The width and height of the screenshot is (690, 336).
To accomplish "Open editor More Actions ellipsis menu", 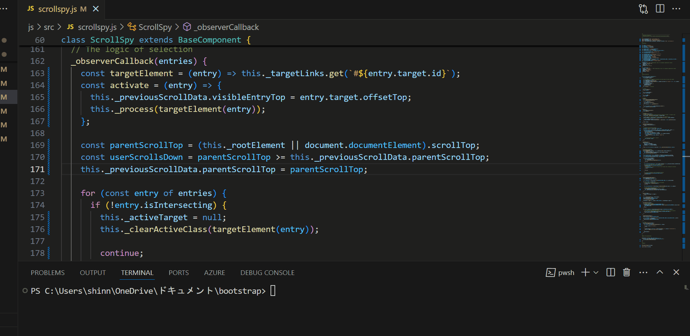I will tap(676, 9).
